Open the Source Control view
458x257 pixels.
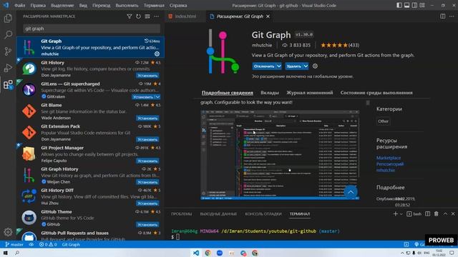click(x=8, y=51)
